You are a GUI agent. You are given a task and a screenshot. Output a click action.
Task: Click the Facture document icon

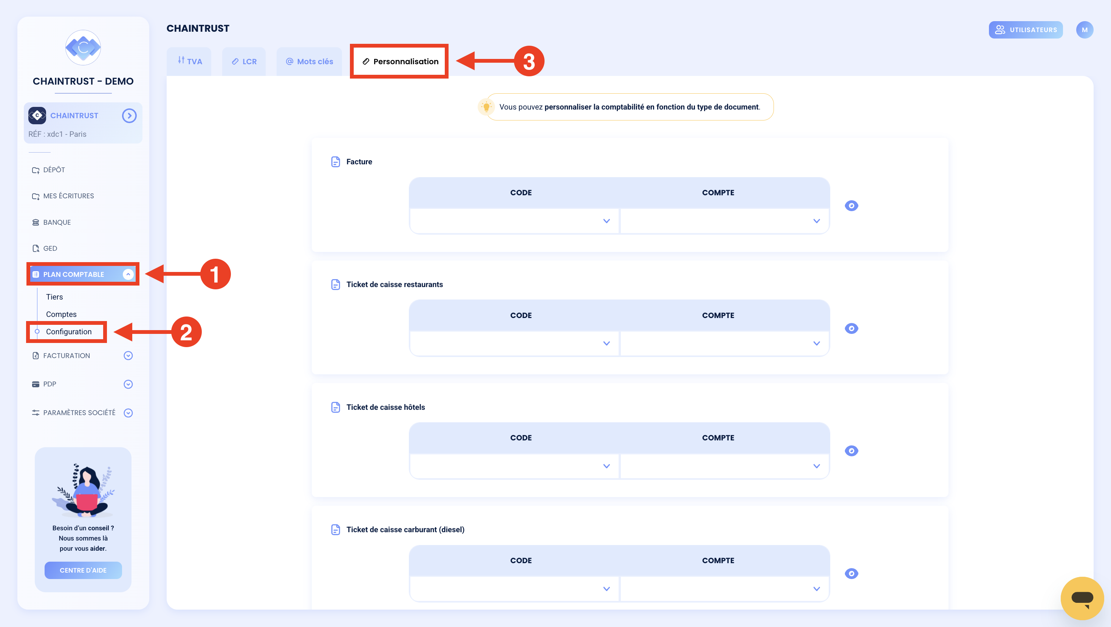pos(336,162)
